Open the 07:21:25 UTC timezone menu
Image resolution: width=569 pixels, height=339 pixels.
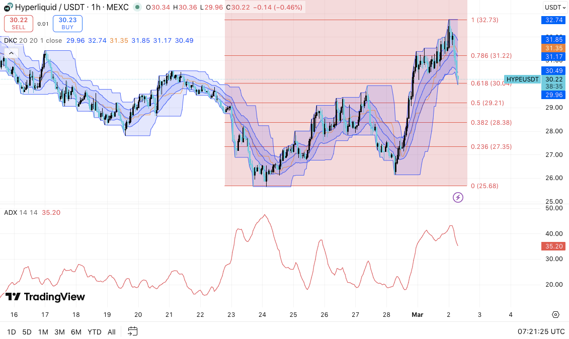click(x=541, y=332)
